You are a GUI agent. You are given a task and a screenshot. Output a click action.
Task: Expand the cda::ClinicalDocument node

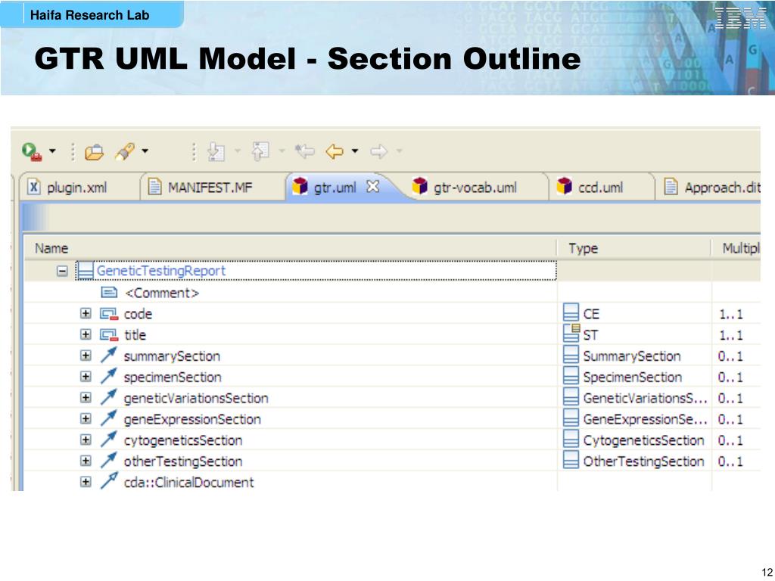[x=86, y=482]
